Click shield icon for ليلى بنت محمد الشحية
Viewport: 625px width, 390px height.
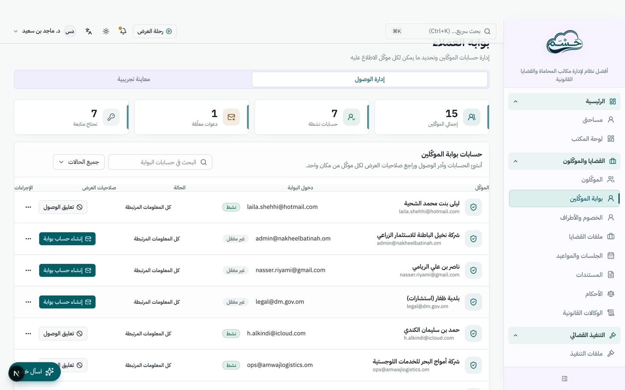(x=473, y=207)
